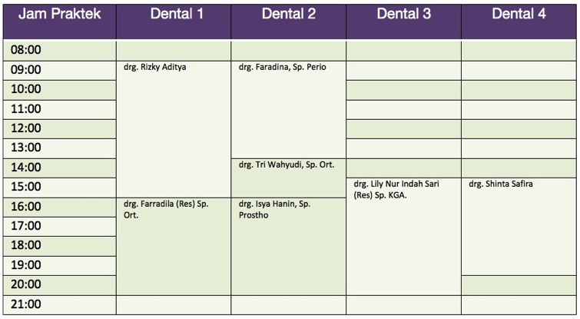Click the Dental 4 header cell
This screenshot has height=319, width=580.
[519, 15]
